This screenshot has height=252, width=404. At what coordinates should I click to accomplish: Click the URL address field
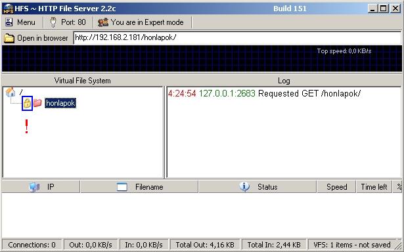237,37
